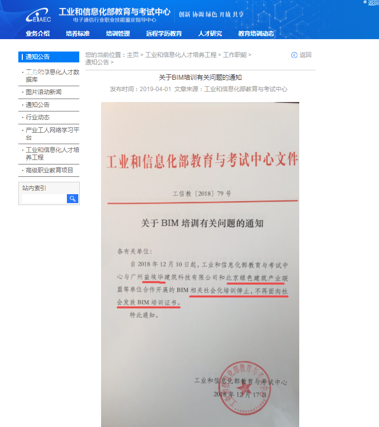Click the home icon at top right

click(365, 2)
